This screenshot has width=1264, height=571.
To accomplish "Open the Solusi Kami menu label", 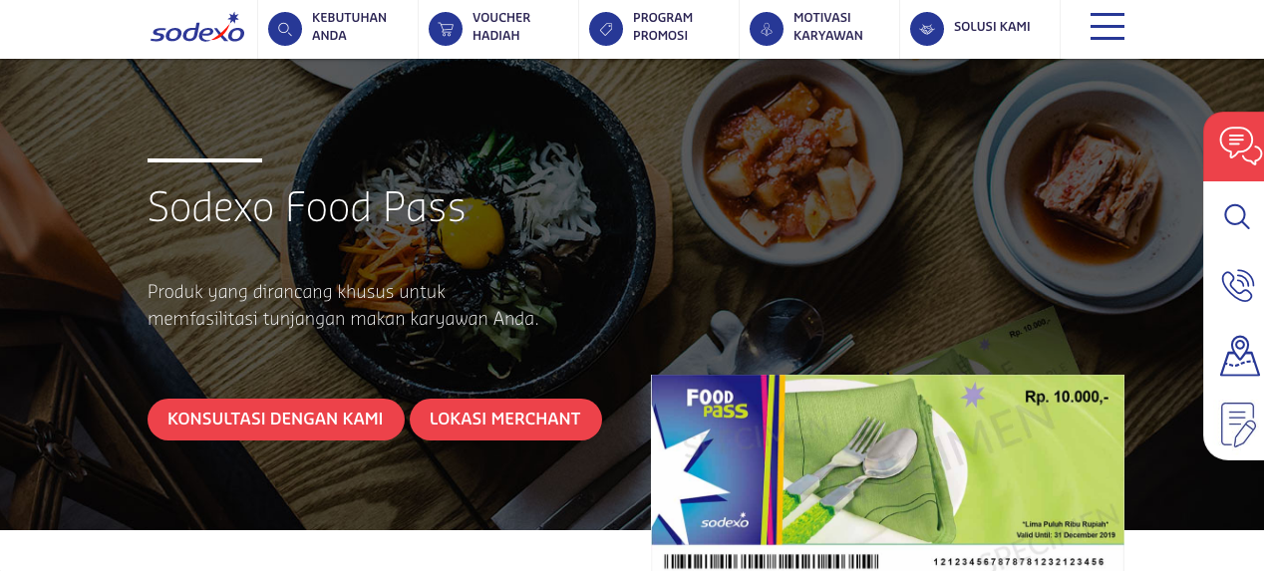I will tap(992, 27).
